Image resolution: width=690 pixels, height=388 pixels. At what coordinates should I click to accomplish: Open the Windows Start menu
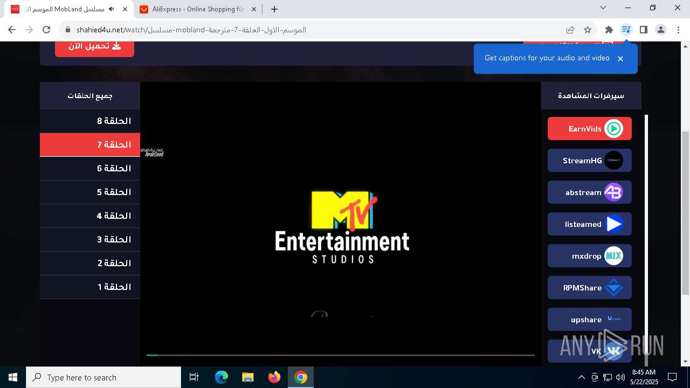tap(13, 377)
